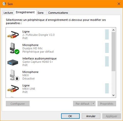Click the scroll up arrow of device list
The height and width of the screenshot is (121, 123).
click(113, 30)
